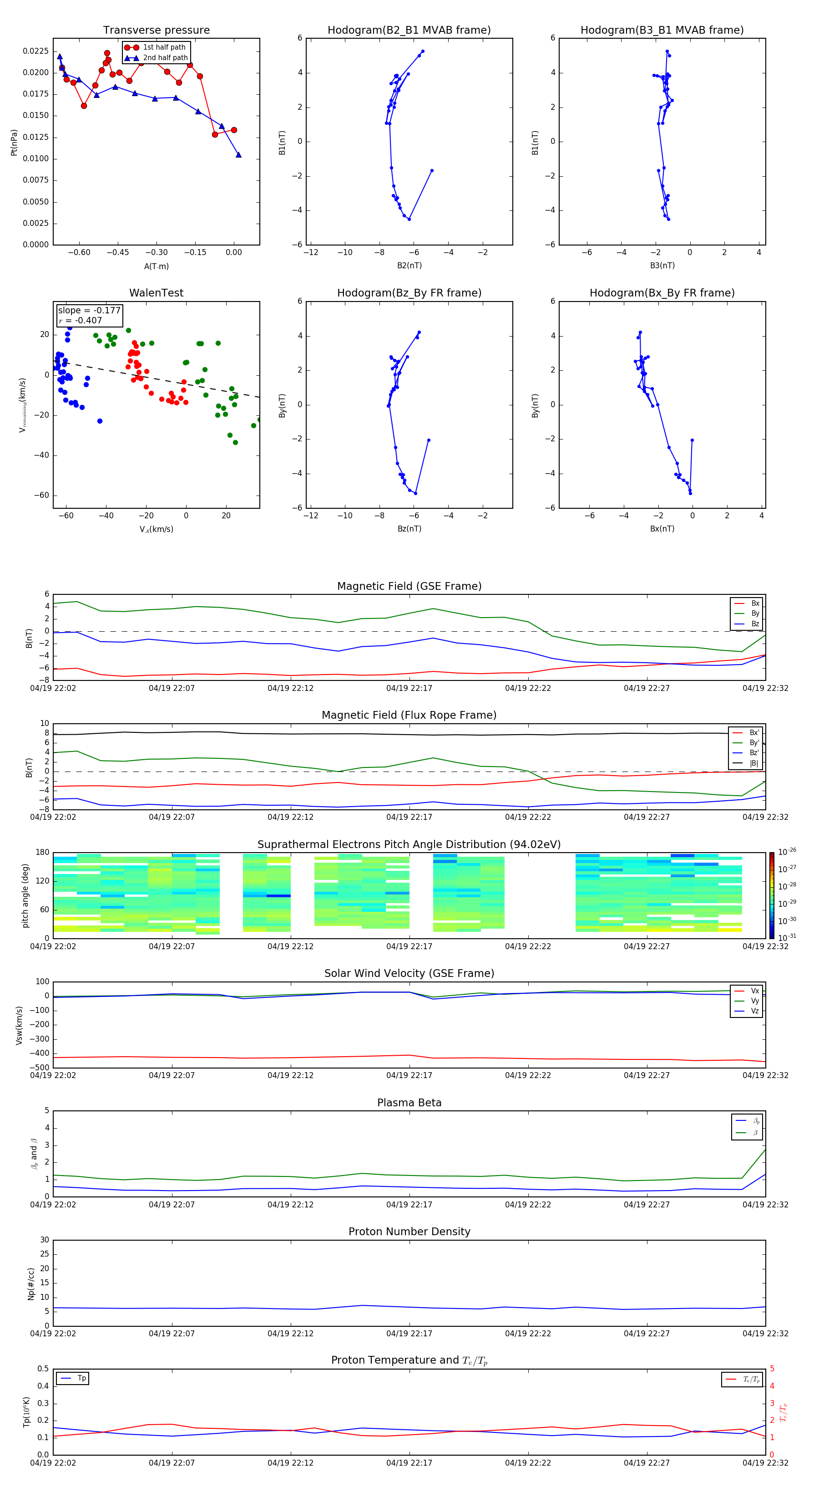Click the '10^-26' colorbar tick label

[x=787, y=852]
